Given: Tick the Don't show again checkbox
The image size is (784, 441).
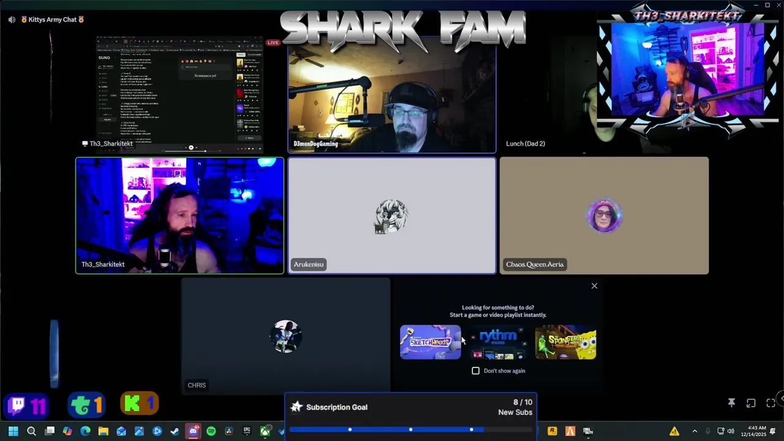Looking at the screenshot, I should point(476,371).
